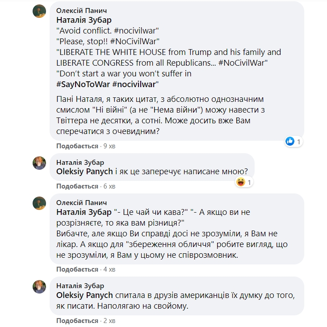Open the #SayNoToWar hashtag
This screenshot has height=327, width=327.
pyautogui.click(x=83, y=84)
